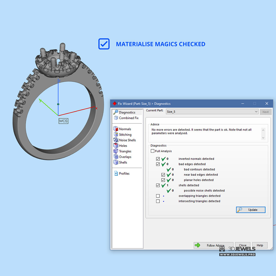Viewport: 276px width, 276px height.
Task: Open the Combined Fix page label
Action: point(129,118)
